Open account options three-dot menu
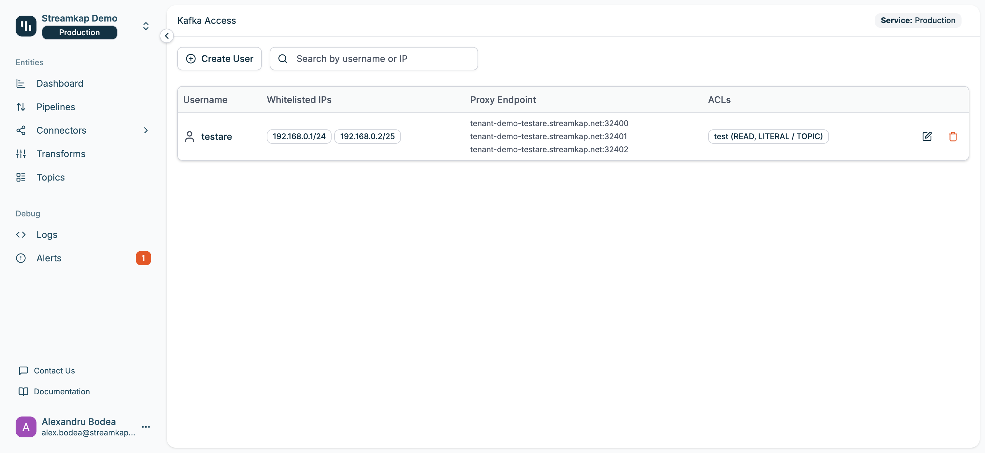The image size is (985, 453). (x=146, y=427)
